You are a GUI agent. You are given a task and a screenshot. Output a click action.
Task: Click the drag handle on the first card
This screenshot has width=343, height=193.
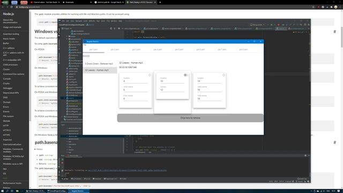[150, 75]
